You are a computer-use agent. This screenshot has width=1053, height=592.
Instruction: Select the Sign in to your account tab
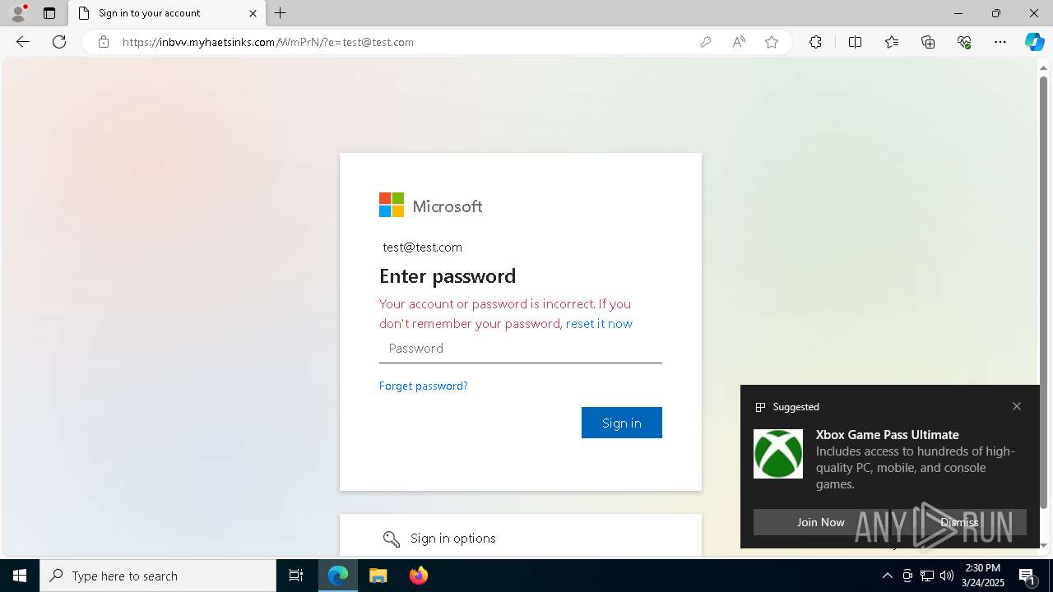click(167, 13)
